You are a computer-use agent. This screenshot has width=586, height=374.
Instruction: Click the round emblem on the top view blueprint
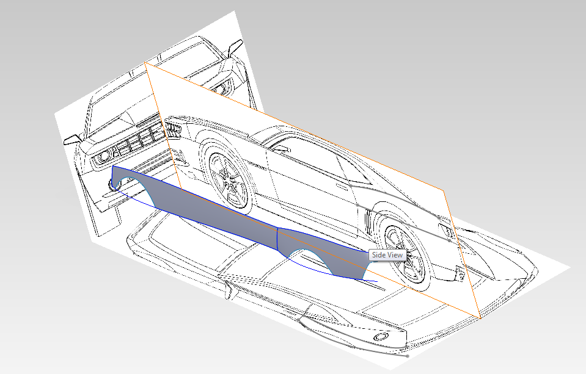pyautogui.click(x=379, y=337)
